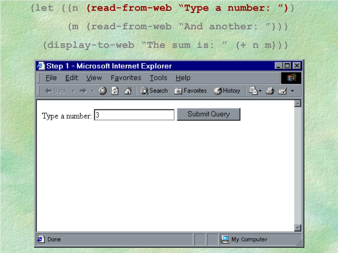
Task: Open the Forward history dropdown arrow
Action: [x=93, y=91]
